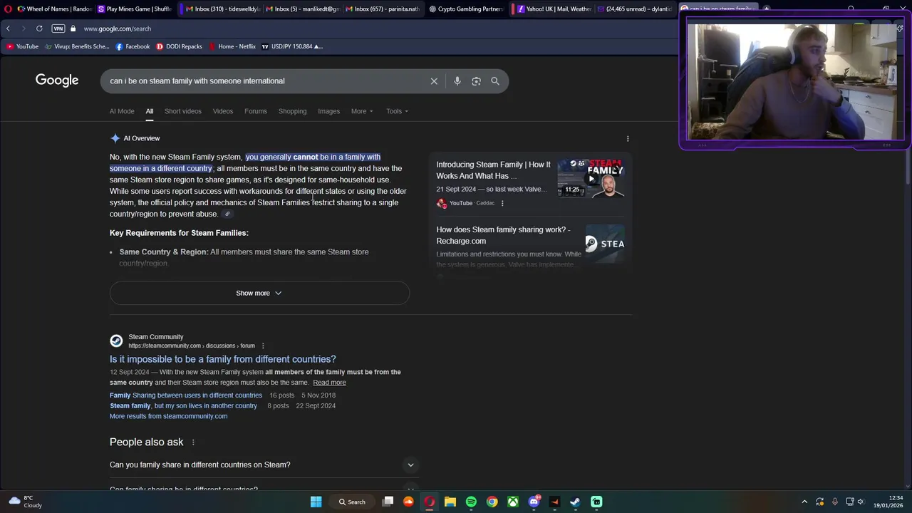Switch to the Yahoo UK Mail tab
The height and width of the screenshot is (513, 912).
coord(554,9)
